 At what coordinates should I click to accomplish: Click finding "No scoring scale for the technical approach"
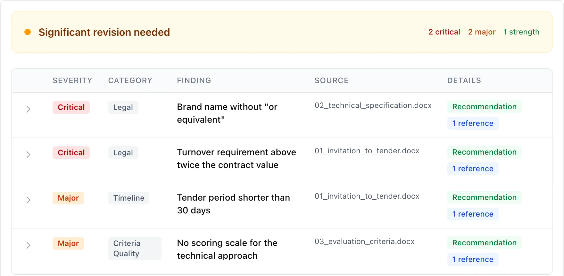[x=227, y=249]
